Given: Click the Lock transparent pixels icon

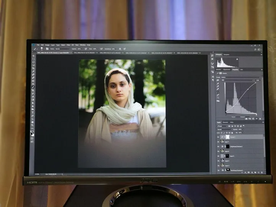Looking at the screenshot, I should click(x=221, y=133).
